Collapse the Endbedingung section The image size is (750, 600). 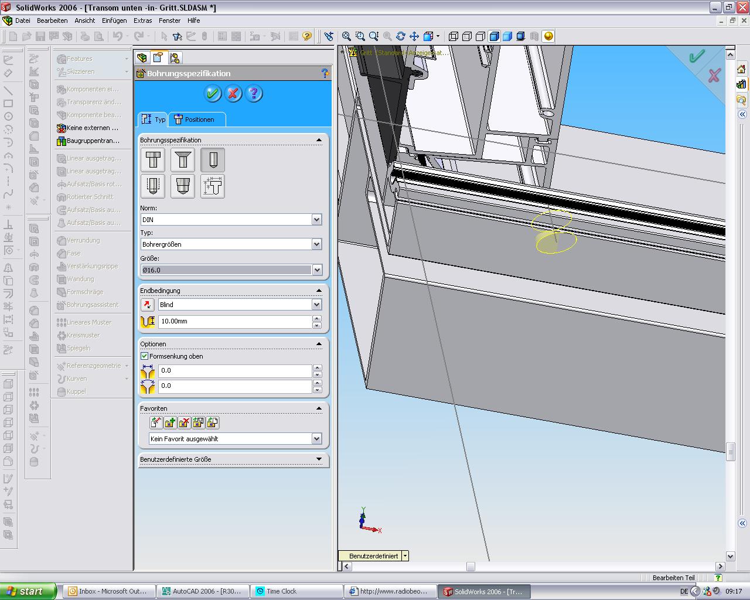click(x=319, y=291)
